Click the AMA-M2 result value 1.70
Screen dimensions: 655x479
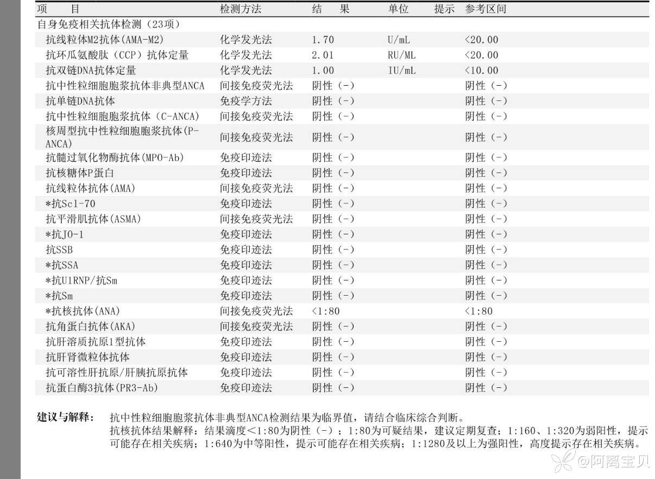(323, 40)
